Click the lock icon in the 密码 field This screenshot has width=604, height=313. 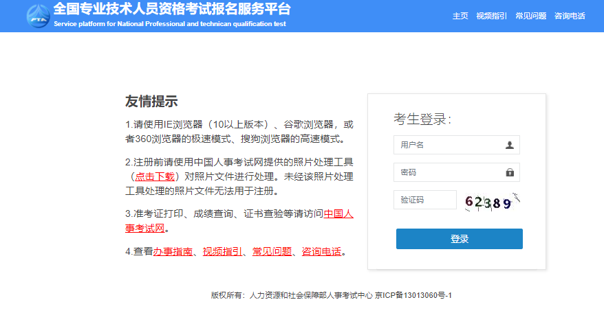[509, 172]
